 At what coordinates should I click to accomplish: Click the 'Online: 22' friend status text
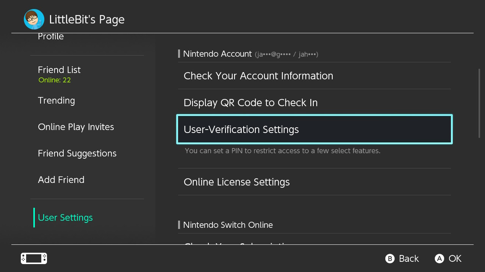55,80
